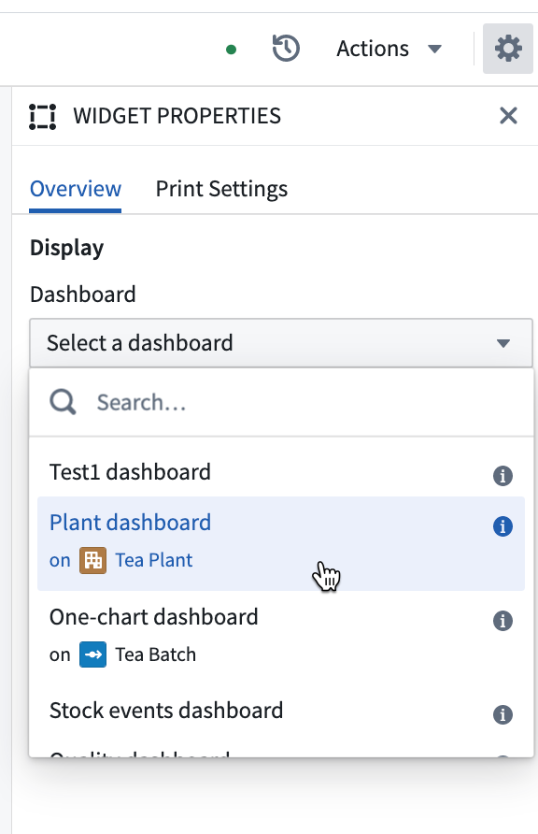Open the version history clock icon
Viewport: 538px width, 834px height.
(x=286, y=49)
